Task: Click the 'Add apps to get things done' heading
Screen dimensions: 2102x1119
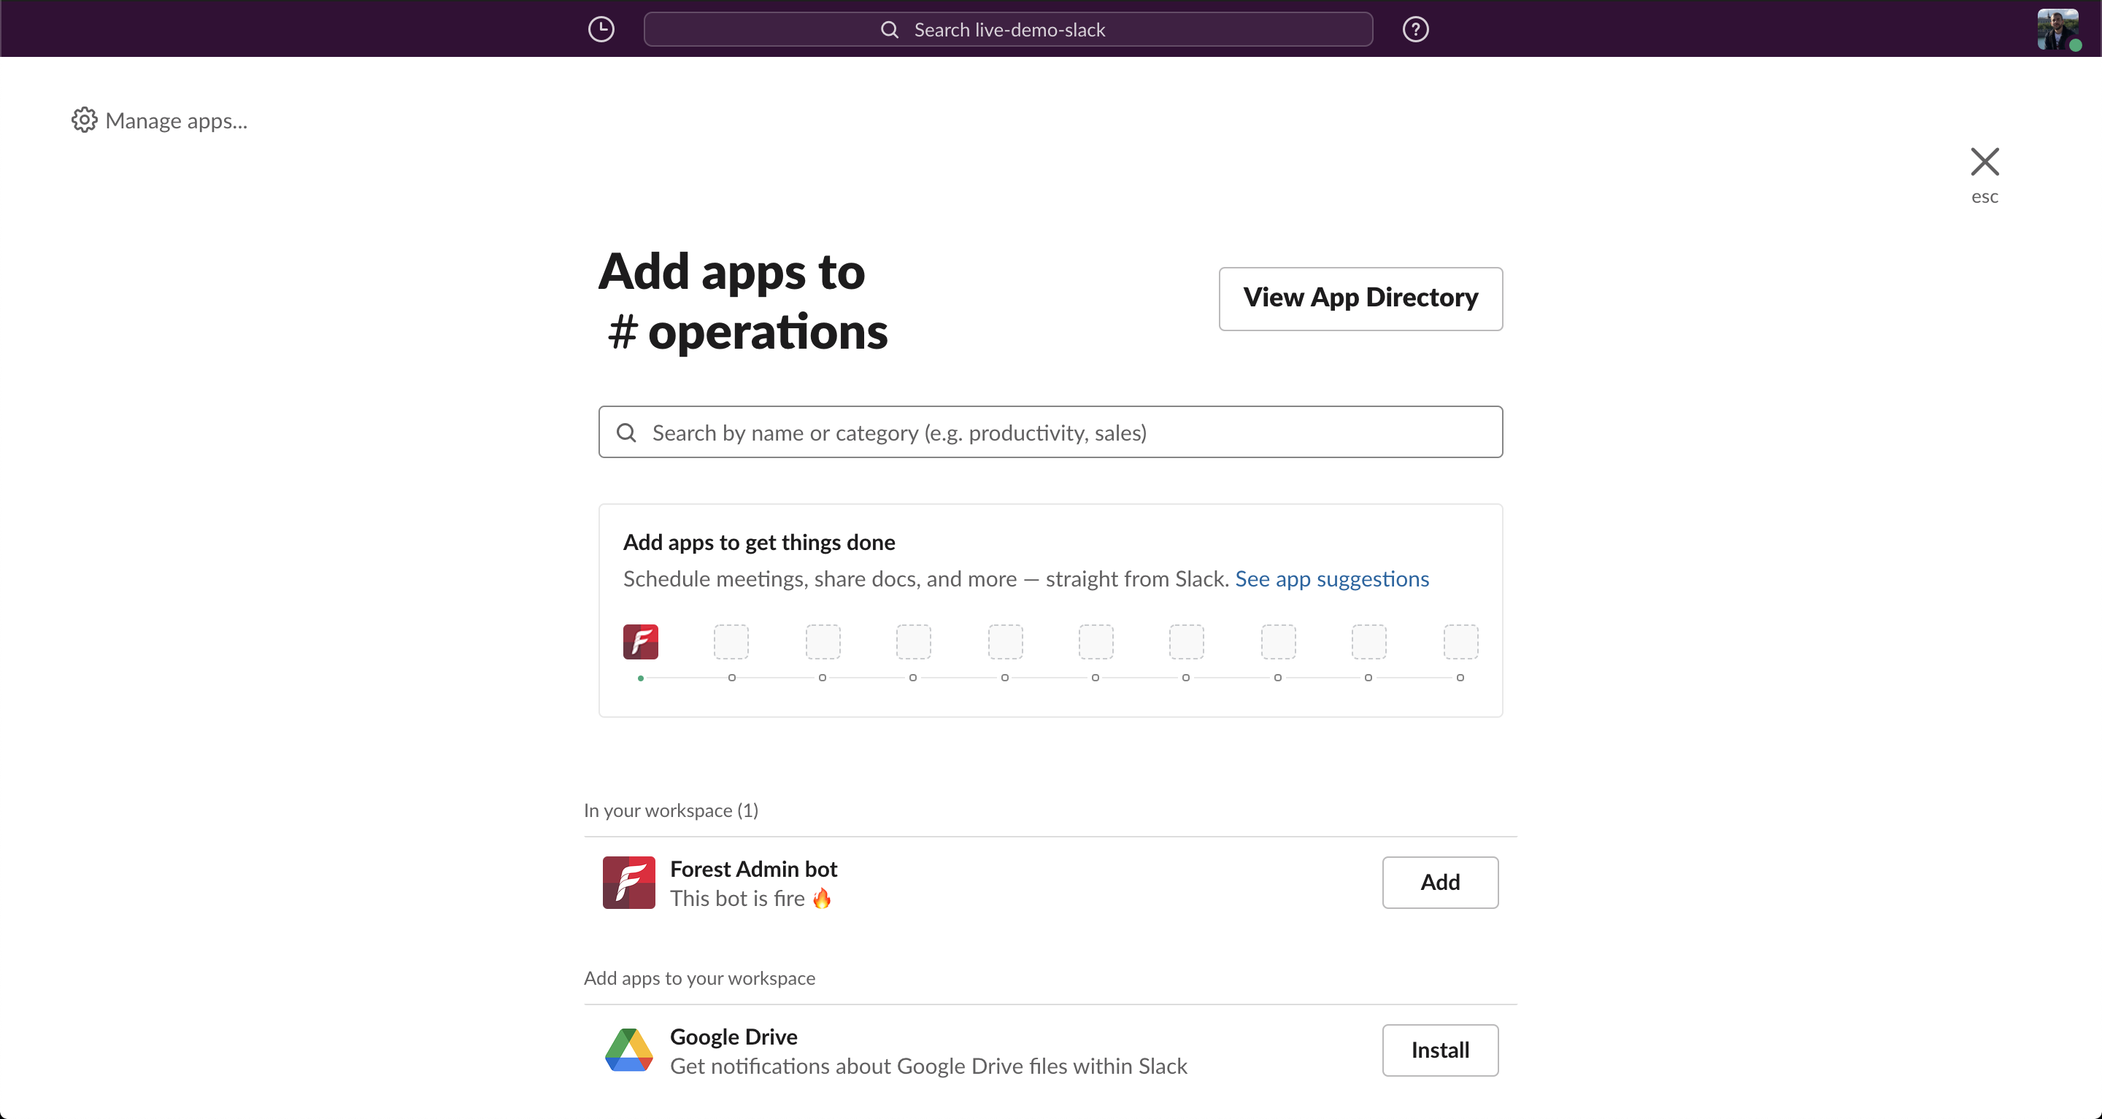Action: (x=759, y=543)
